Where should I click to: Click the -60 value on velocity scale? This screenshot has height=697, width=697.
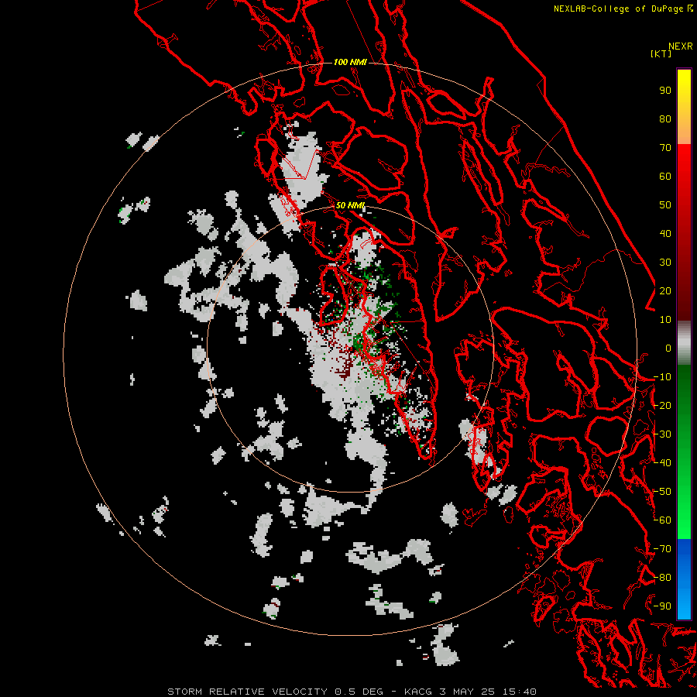tap(662, 520)
